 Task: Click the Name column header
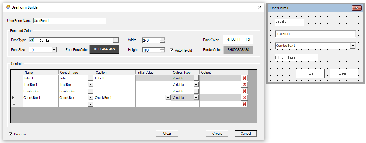[x=40, y=72]
